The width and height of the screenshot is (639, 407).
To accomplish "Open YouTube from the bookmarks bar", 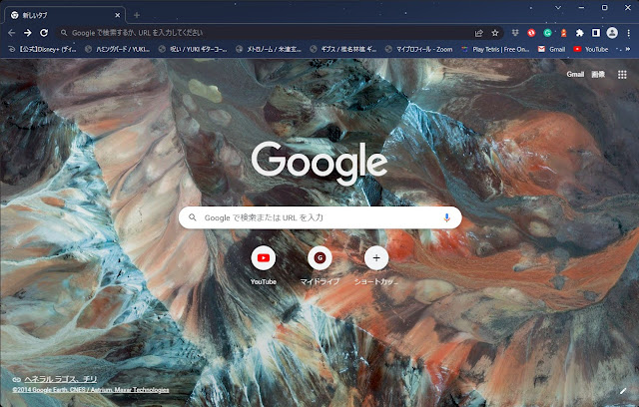I will pos(590,49).
